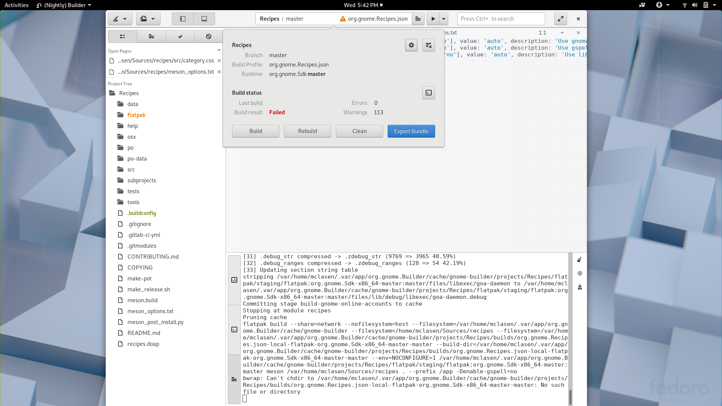Open the (Nightly) Builder app menu

64,5
